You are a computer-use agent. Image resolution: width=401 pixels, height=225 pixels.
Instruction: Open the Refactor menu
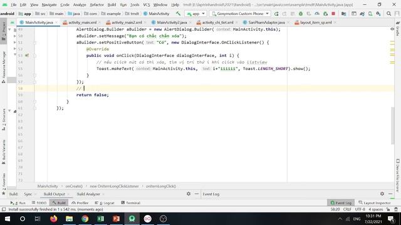[96, 4]
